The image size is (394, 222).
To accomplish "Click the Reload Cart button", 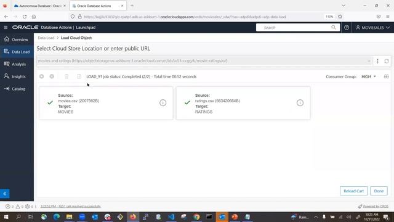I will [x=353, y=191].
